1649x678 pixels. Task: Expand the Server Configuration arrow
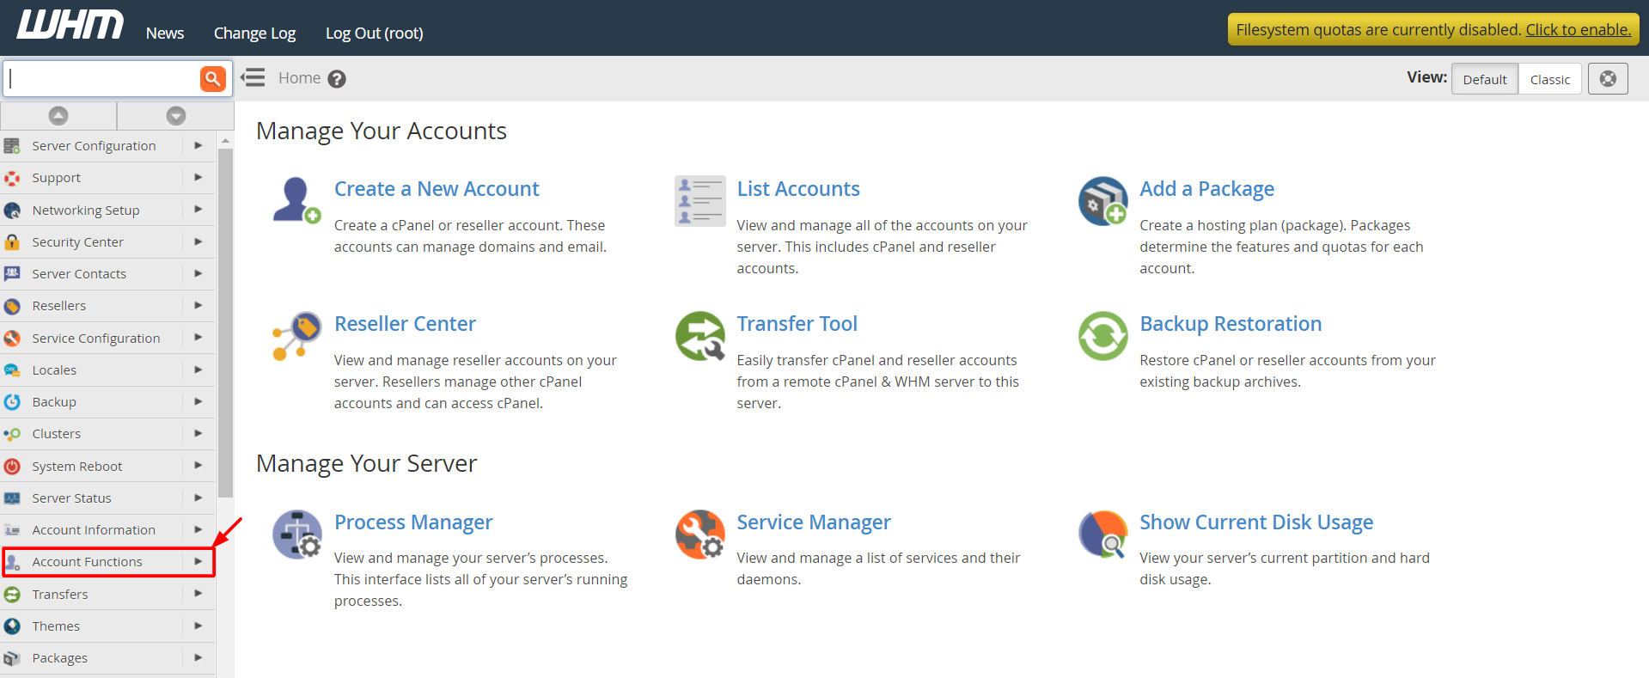click(198, 146)
